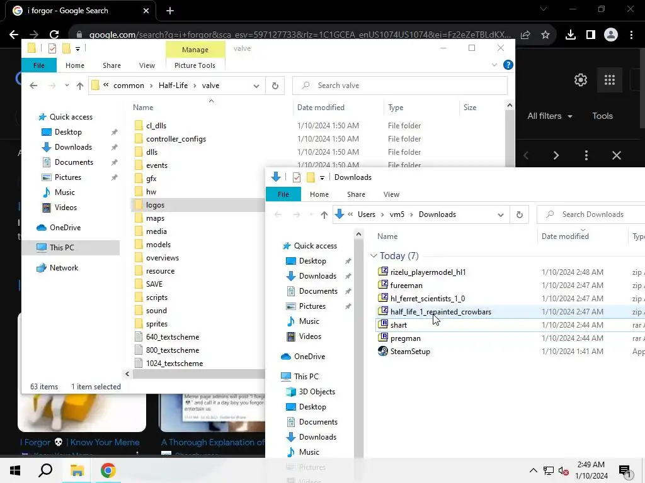The height and width of the screenshot is (483, 645).
Task: Collapse the Today (7) group
Action: [374, 256]
